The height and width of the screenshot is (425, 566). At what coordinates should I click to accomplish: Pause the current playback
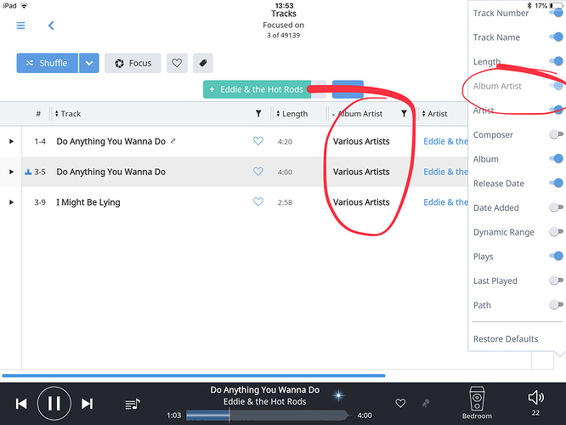54,404
